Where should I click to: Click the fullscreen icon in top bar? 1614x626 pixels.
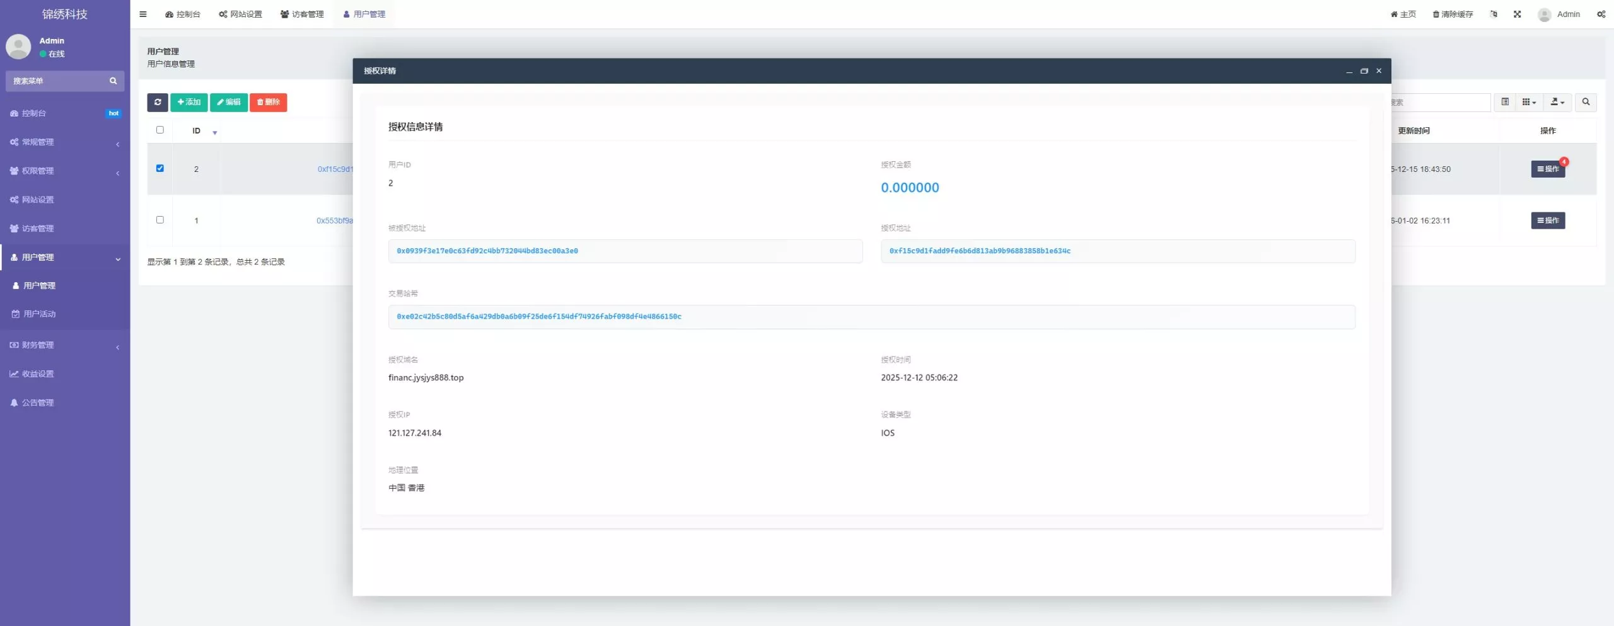click(x=1517, y=14)
